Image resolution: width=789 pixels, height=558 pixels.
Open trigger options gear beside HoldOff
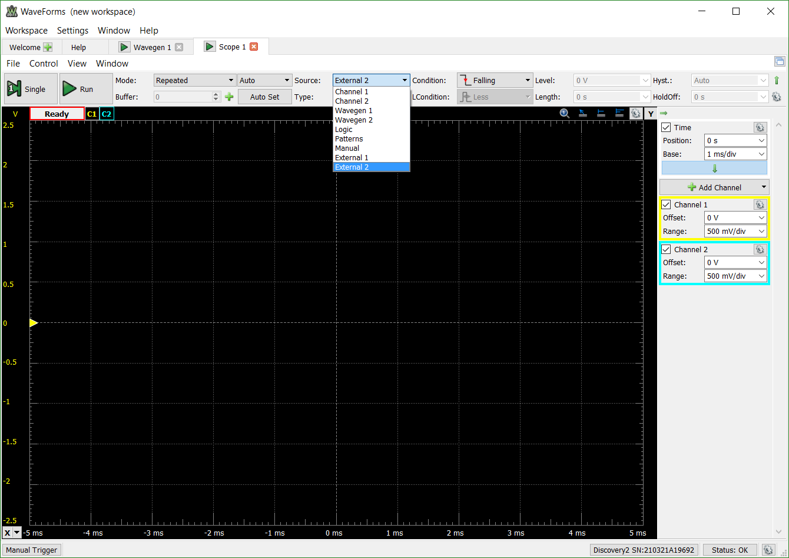click(x=777, y=97)
